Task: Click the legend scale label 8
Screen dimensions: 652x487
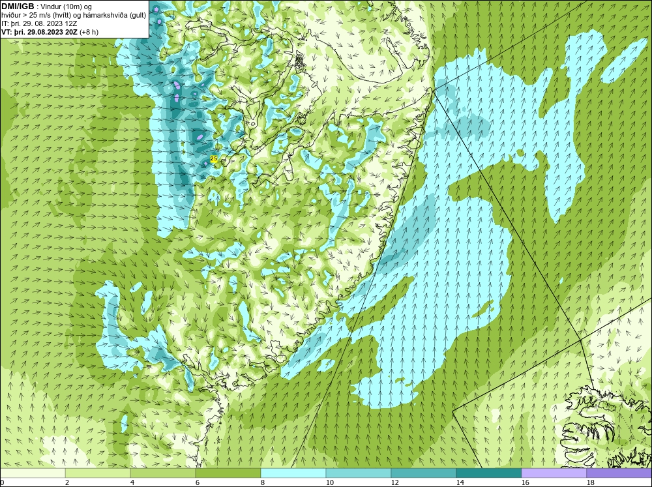Action: coord(263,482)
